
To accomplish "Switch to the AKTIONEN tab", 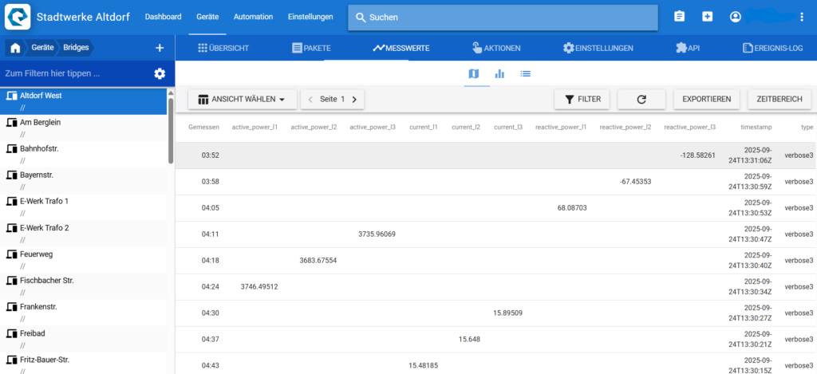I will coord(496,48).
